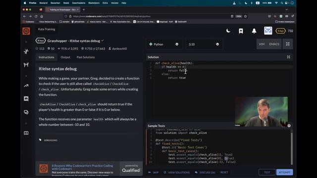Image resolution: width=317 pixels, height=178 pixels.
Task: Switch to the Instructions tab
Action: [46, 57]
